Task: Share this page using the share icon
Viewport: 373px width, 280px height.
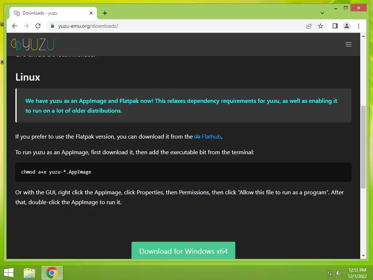Action: point(309,26)
